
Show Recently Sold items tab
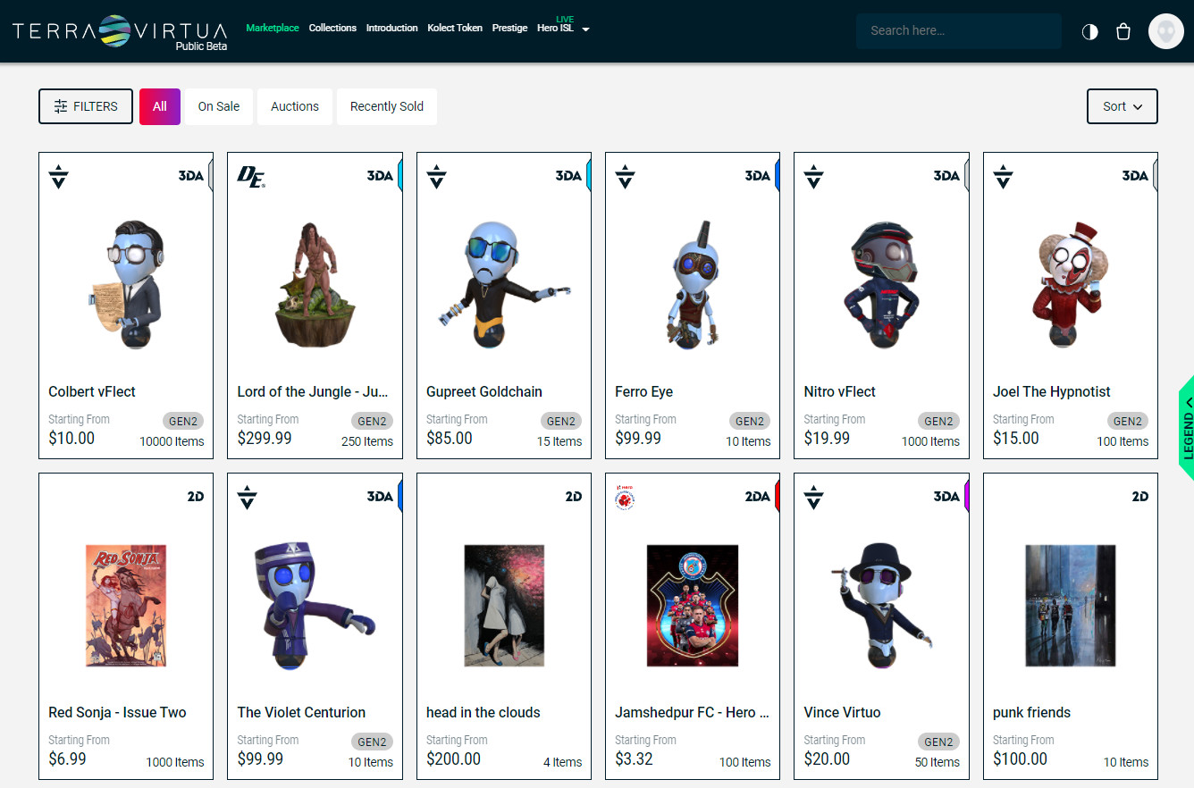click(387, 106)
